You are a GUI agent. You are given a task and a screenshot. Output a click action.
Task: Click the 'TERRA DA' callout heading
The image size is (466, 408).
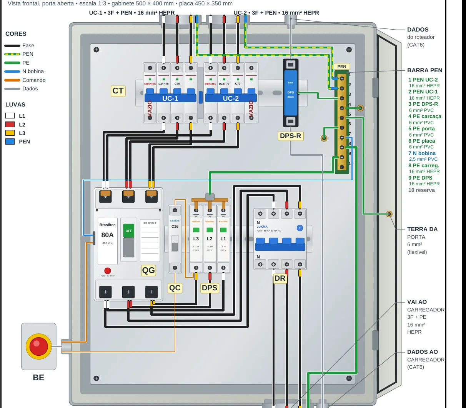(423, 229)
